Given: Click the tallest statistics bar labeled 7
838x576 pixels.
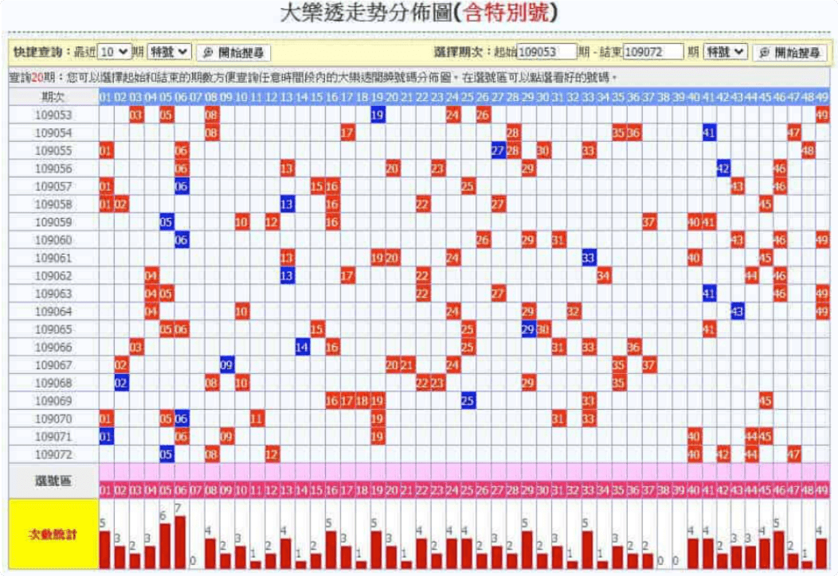Looking at the screenshot, I should click(181, 541).
